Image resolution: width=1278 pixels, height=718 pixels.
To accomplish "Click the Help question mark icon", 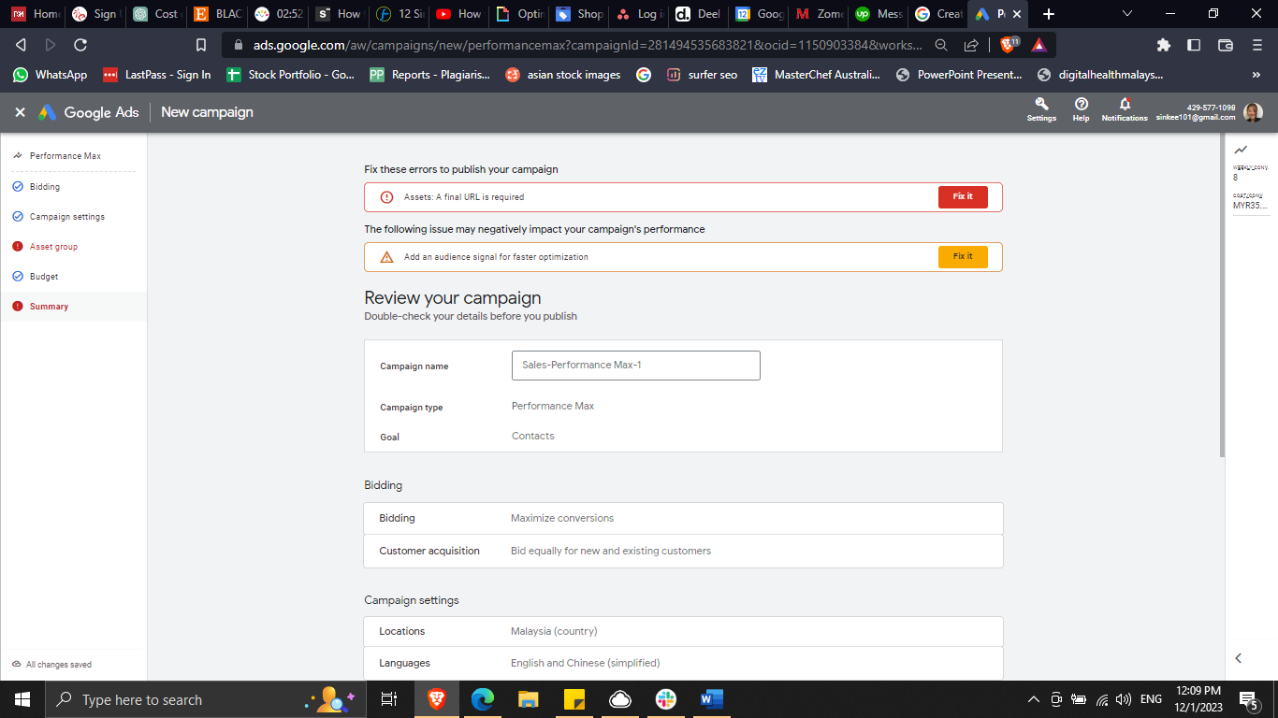I will coord(1081,106).
